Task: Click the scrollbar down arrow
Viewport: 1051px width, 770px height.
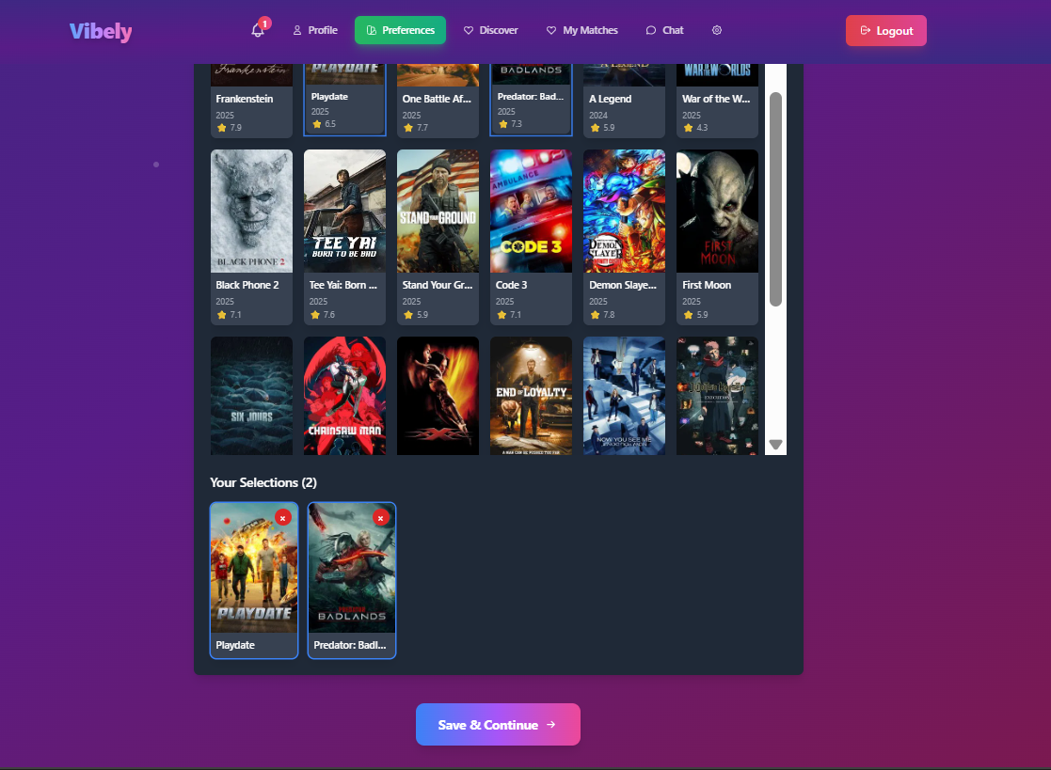Action: pyautogui.click(x=775, y=445)
